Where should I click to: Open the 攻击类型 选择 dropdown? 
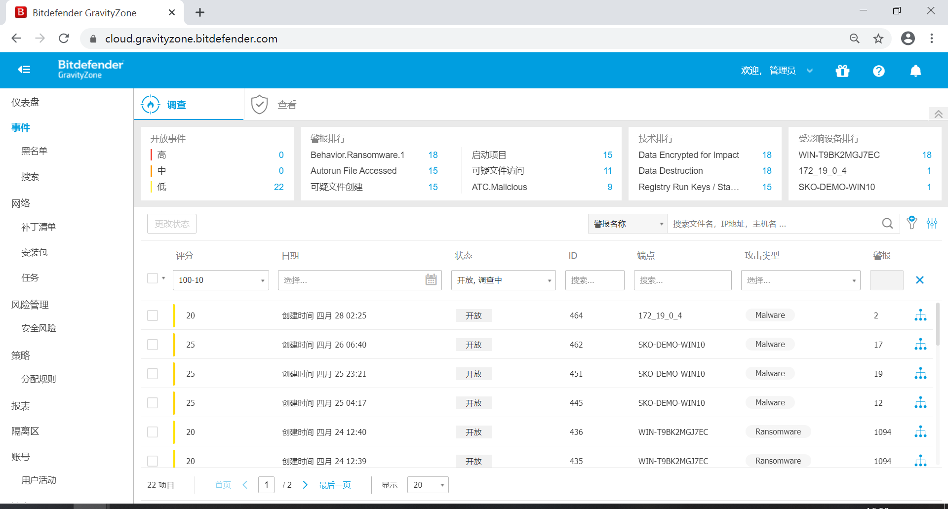(800, 280)
